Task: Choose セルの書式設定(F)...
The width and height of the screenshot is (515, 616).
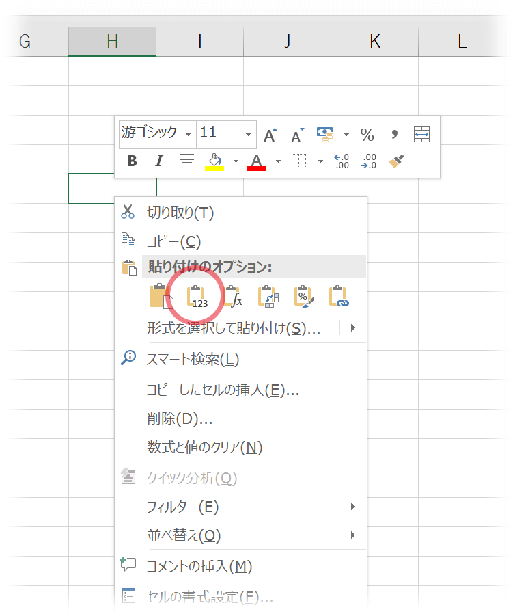Action: click(241, 597)
